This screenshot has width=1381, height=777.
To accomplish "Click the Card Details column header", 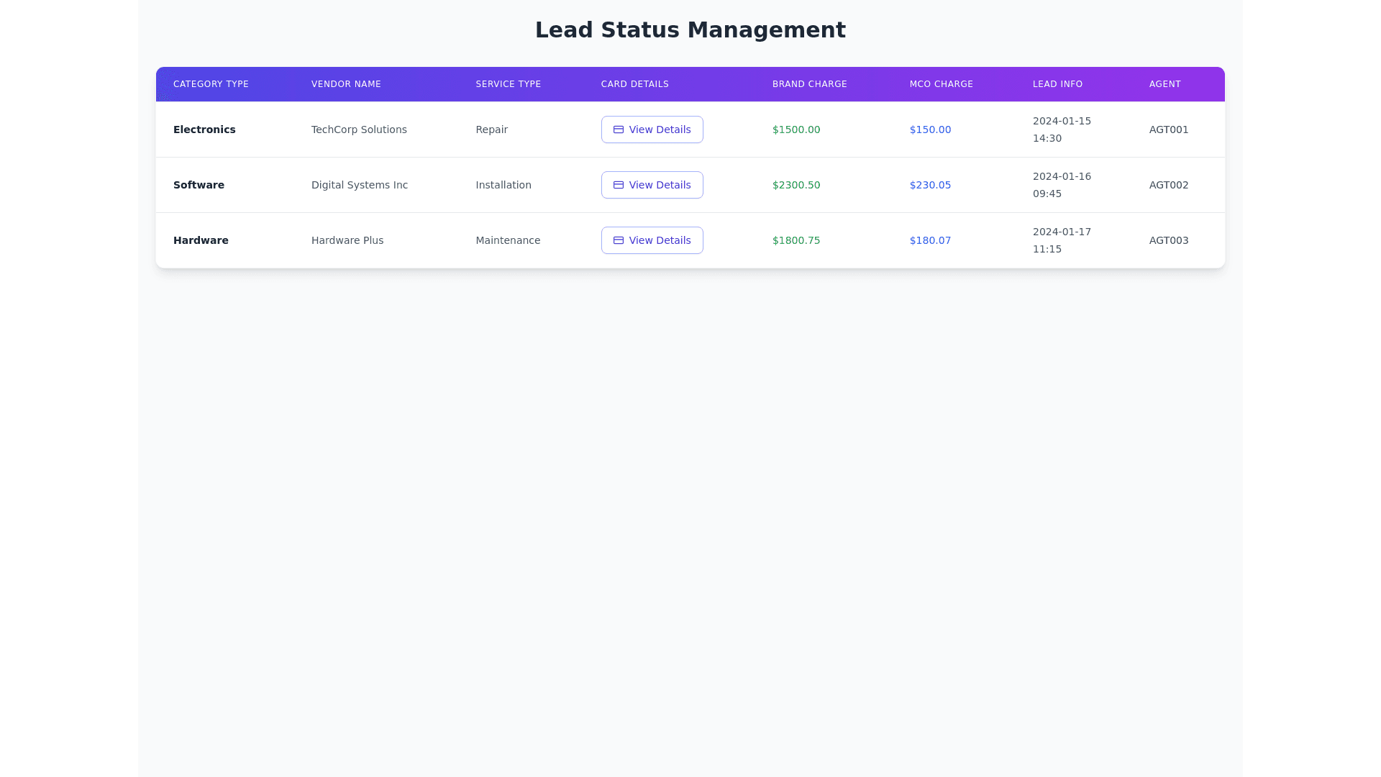I will (x=634, y=84).
